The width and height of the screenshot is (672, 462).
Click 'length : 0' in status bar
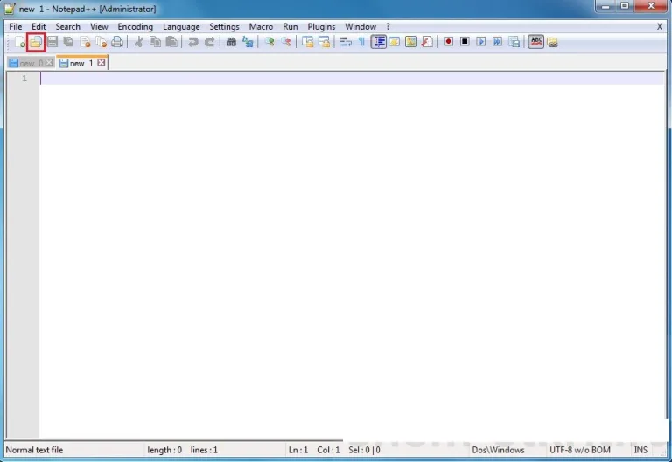[164, 450]
